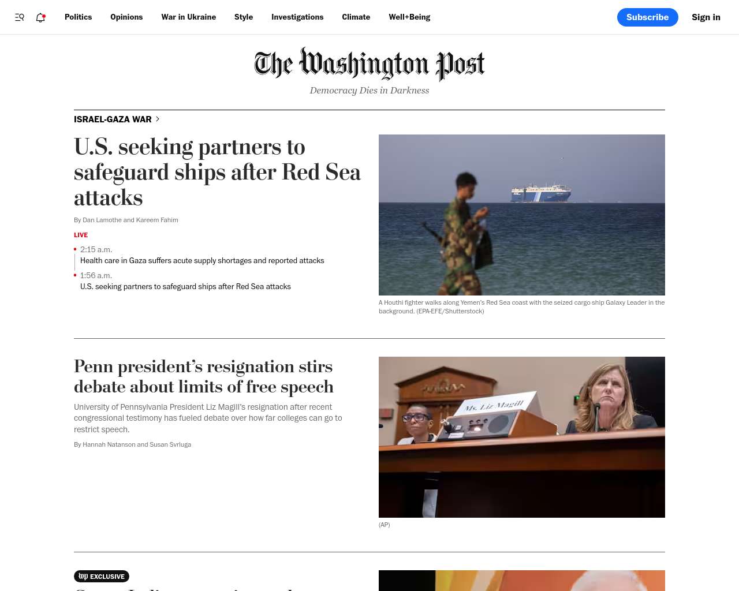Open the notifications bell icon
This screenshot has height=591, width=739.
(40, 17)
